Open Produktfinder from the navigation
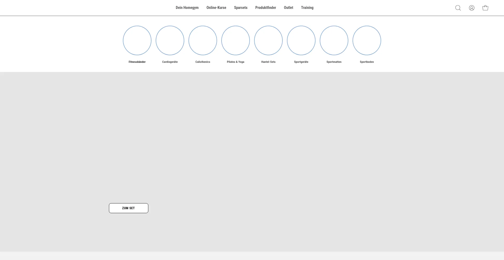Screen dimensions: 504x260 point(266,8)
